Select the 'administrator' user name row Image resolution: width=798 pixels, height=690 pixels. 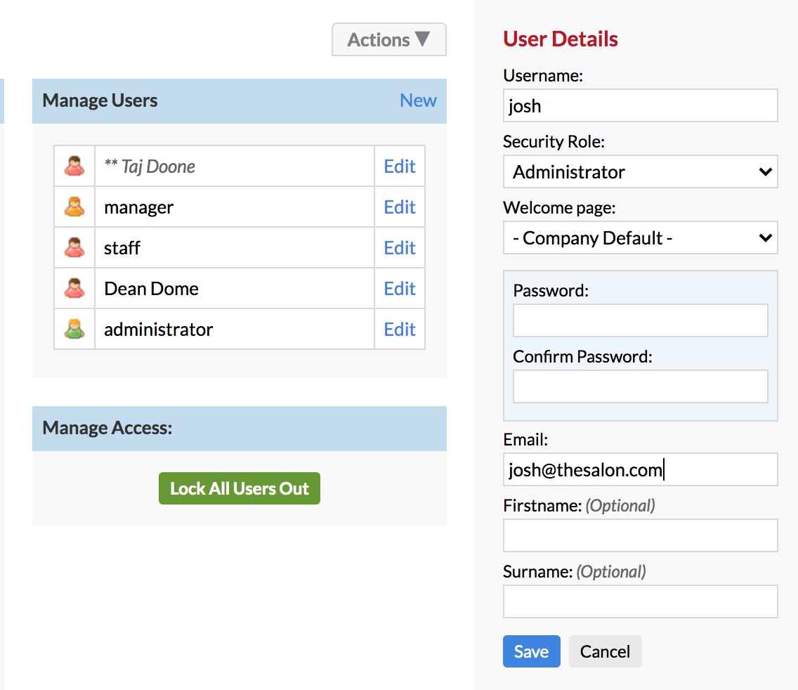(234, 329)
